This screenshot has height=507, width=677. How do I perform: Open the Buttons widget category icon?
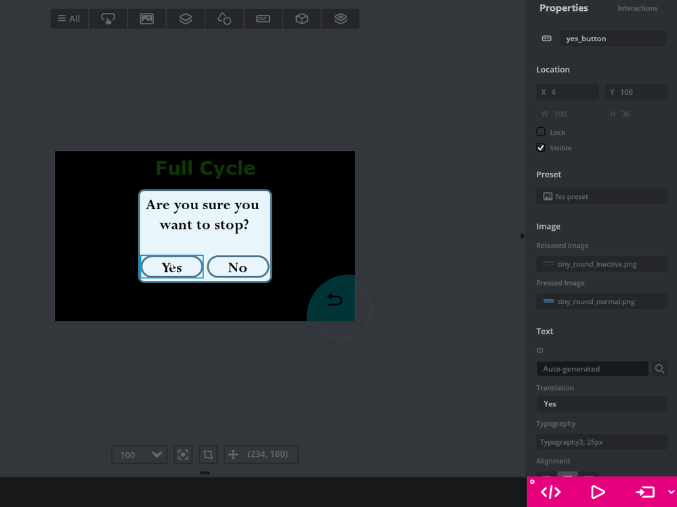(108, 18)
